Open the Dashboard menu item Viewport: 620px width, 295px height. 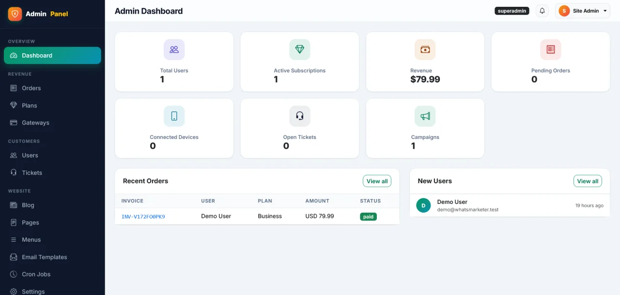click(52, 55)
